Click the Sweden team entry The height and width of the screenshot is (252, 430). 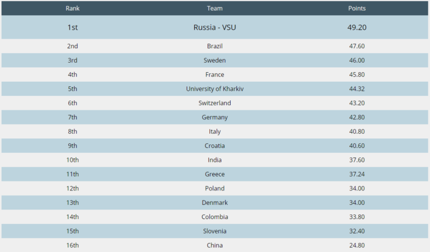click(x=214, y=60)
